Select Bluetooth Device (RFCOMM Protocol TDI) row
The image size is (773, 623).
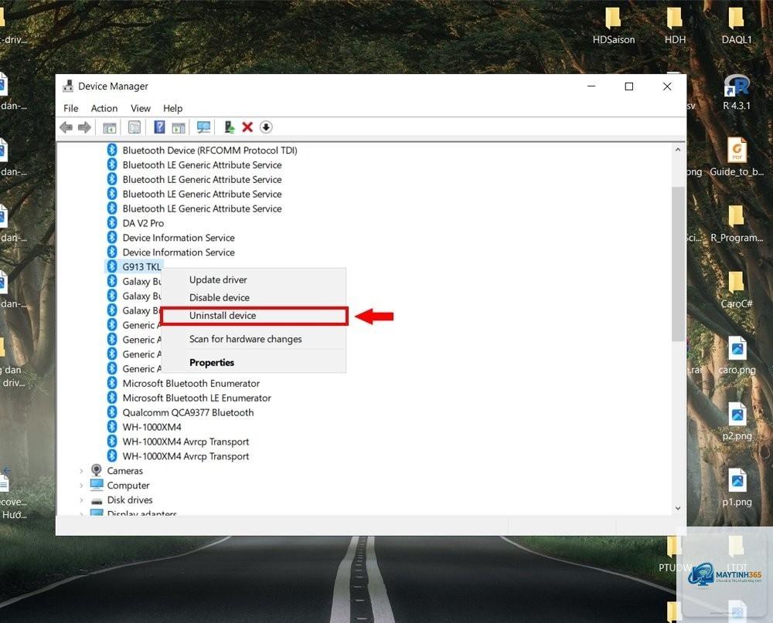point(209,151)
